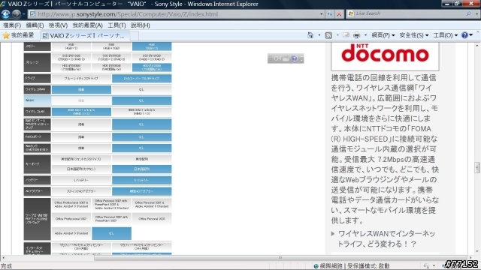Click the Home page icon in command bar

pyautogui.click(x=310, y=35)
